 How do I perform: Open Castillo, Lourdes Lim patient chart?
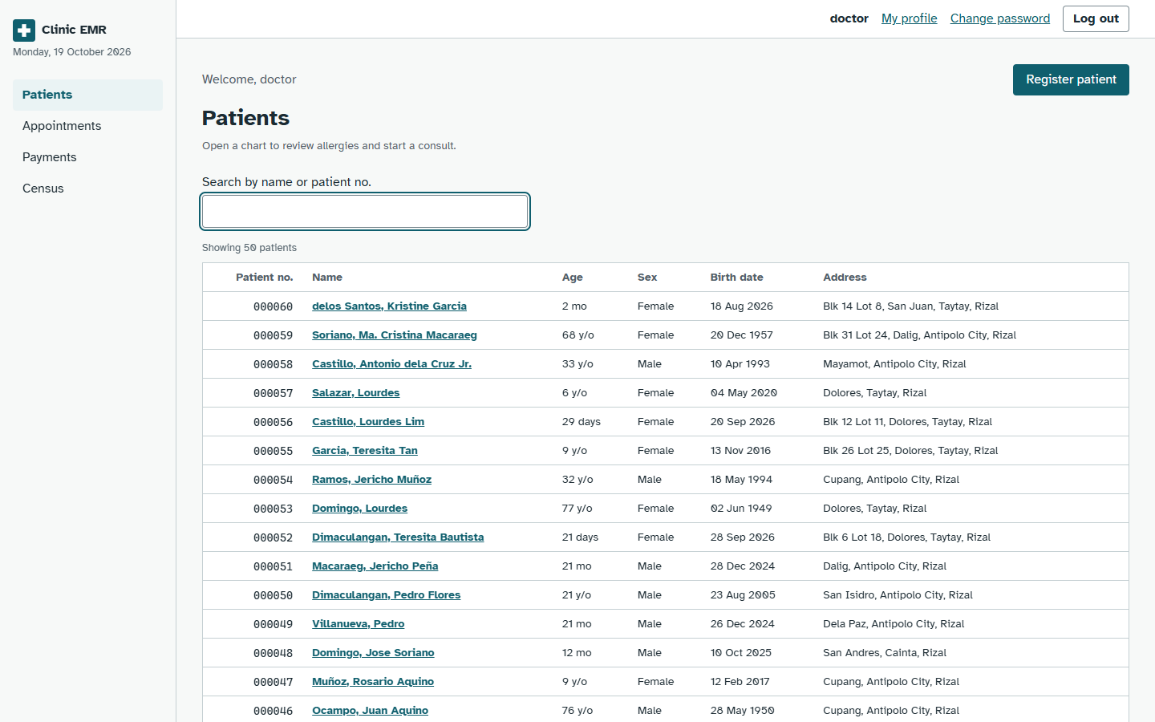pos(368,422)
